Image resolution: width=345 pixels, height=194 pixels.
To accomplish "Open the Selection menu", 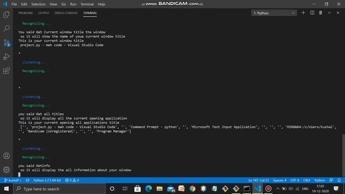I will tap(38, 4).
